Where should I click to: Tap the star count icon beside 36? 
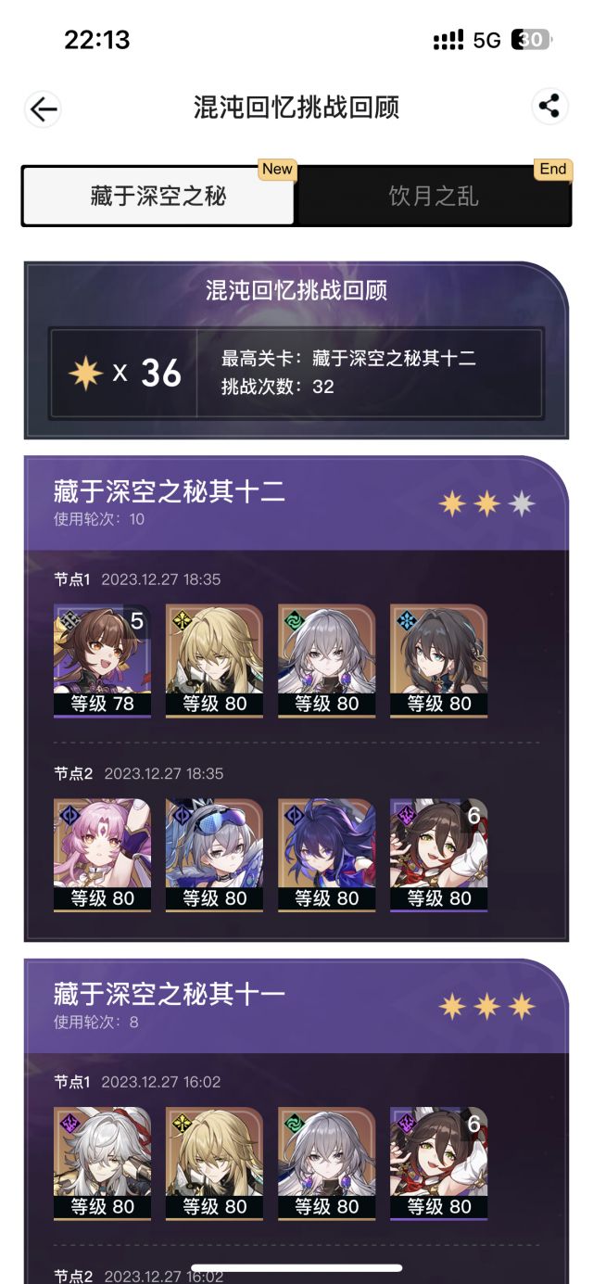coord(85,373)
